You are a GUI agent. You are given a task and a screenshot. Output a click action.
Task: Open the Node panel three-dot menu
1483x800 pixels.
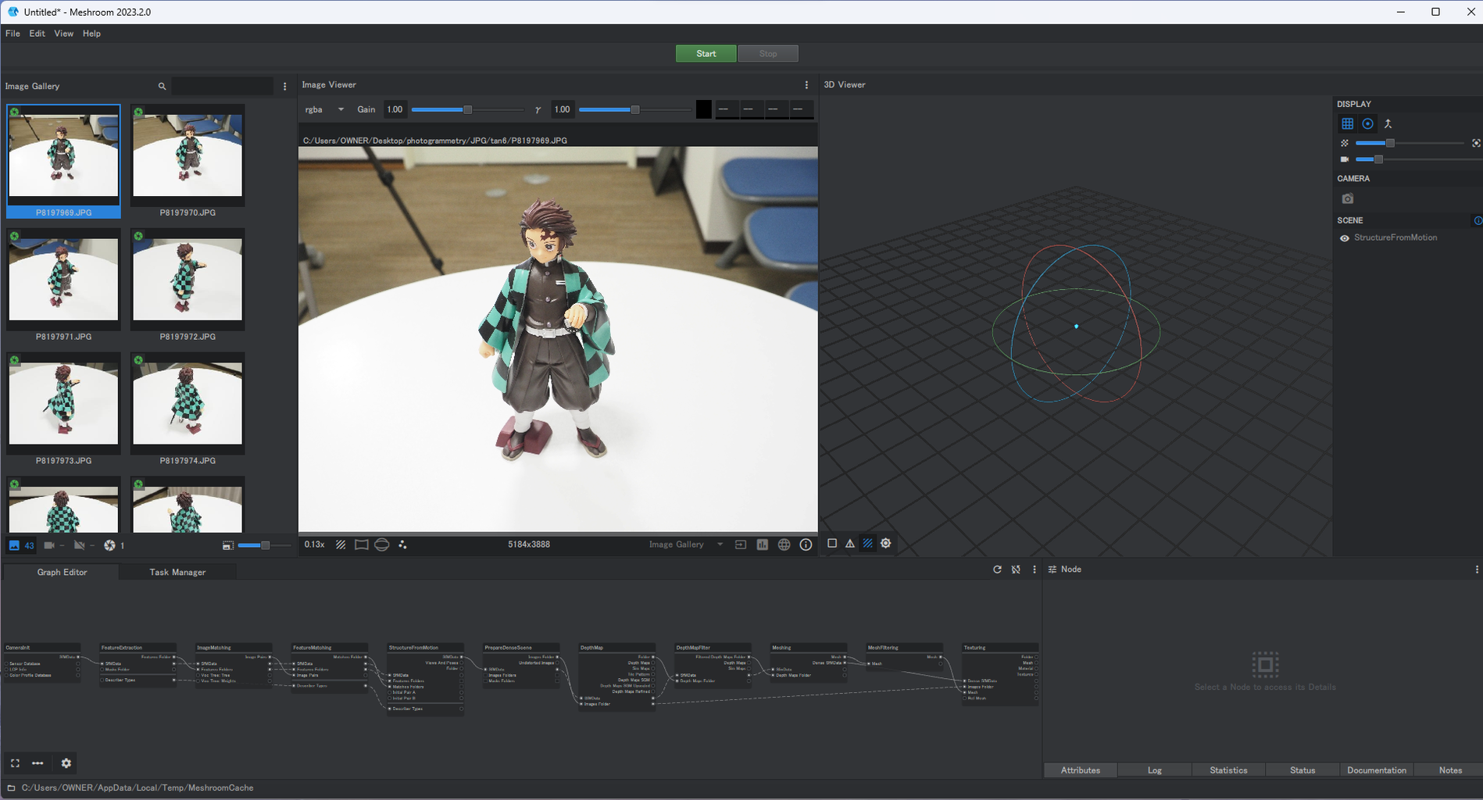point(1476,570)
